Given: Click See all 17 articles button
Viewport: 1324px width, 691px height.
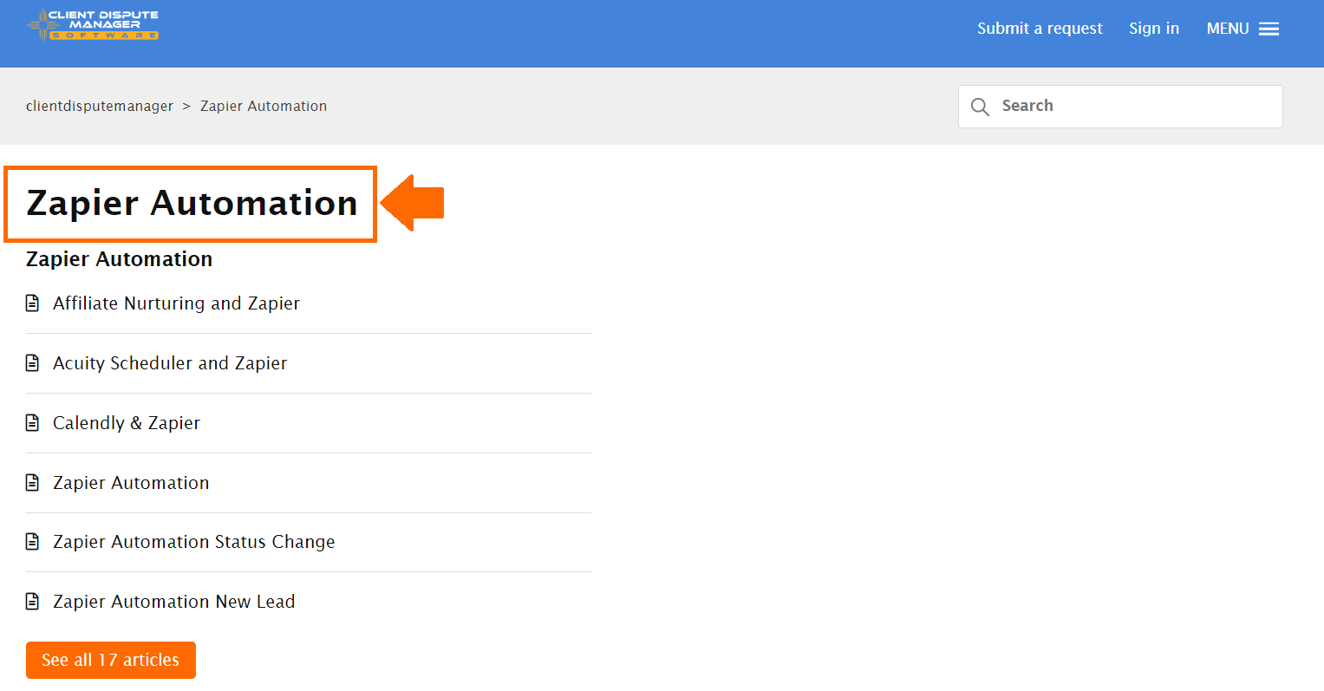Looking at the screenshot, I should [x=111, y=660].
